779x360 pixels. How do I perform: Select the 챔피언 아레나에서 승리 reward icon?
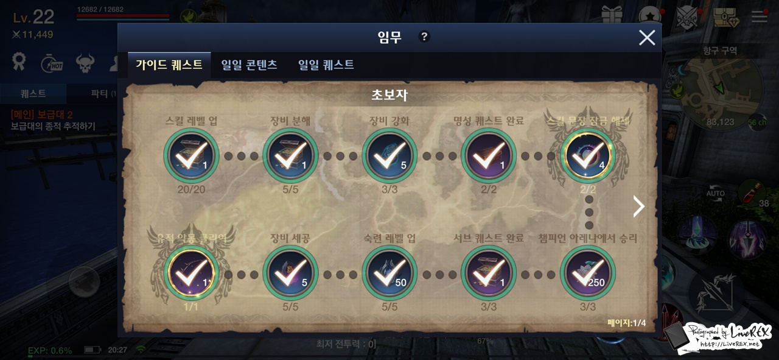point(588,274)
